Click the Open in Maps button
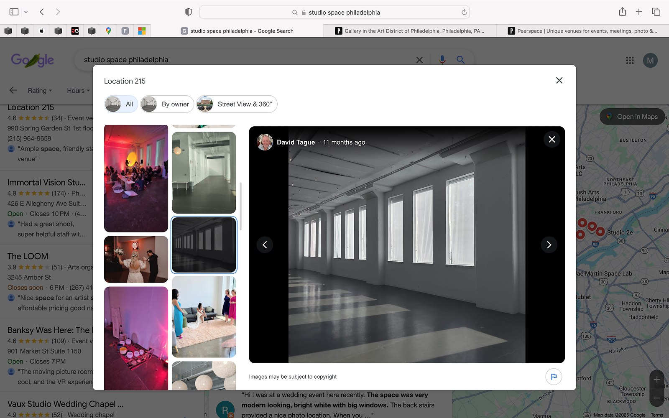Viewport: 669px width, 418px height. coord(632,117)
